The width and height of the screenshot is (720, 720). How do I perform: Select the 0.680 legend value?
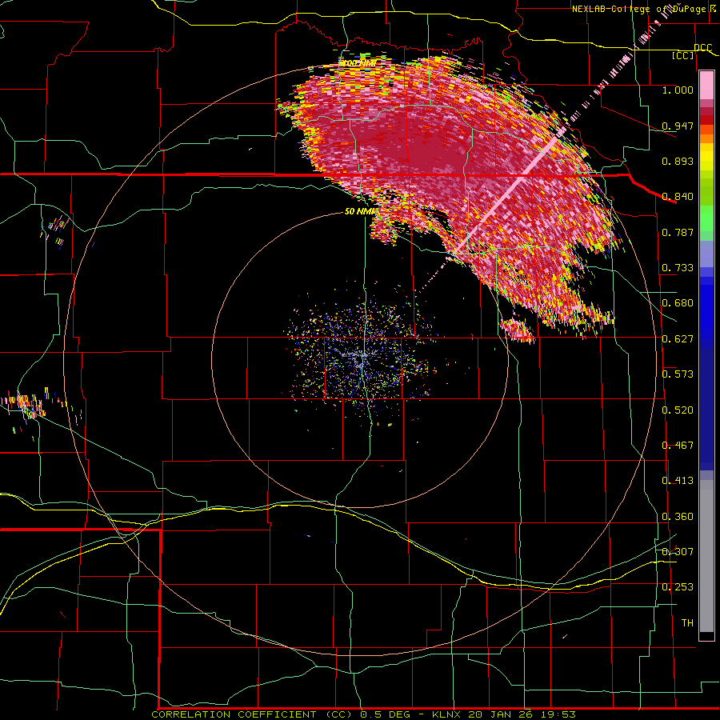(678, 303)
